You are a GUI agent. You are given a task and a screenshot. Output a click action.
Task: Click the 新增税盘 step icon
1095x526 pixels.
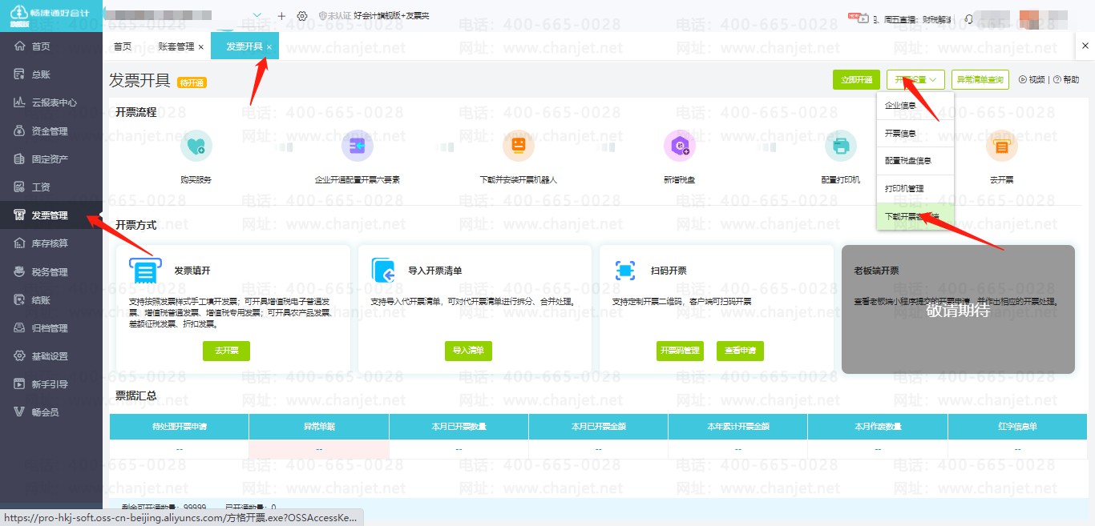tap(679, 147)
